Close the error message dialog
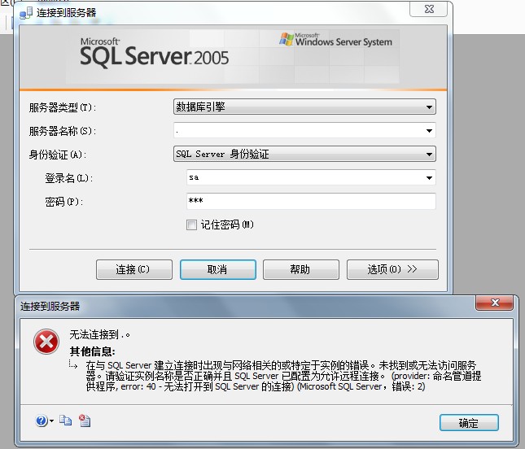 [494, 303]
